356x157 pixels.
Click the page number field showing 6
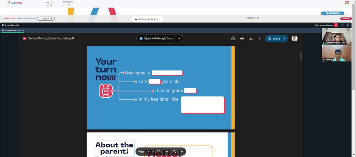pyautogui.click(x=149, y=152)
